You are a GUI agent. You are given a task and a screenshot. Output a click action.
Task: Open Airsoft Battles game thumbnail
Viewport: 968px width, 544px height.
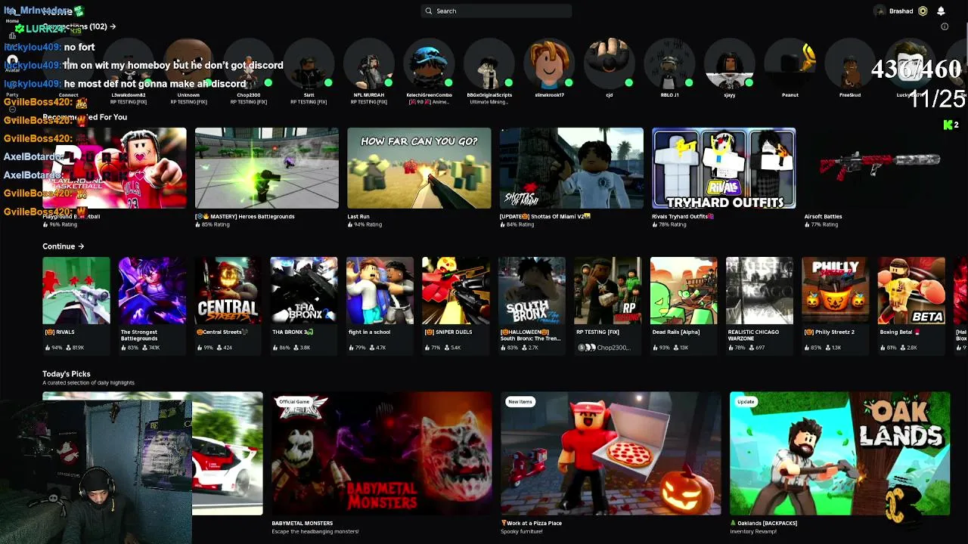point(876,168)
